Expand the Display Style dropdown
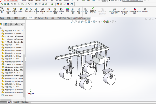The width and height of the screenshot is (156, 104). click(x=97, y=21)
